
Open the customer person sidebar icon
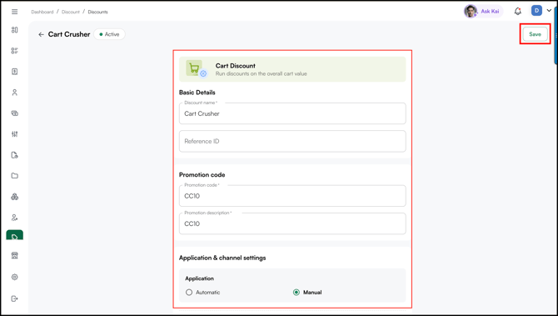click(15, 93)
